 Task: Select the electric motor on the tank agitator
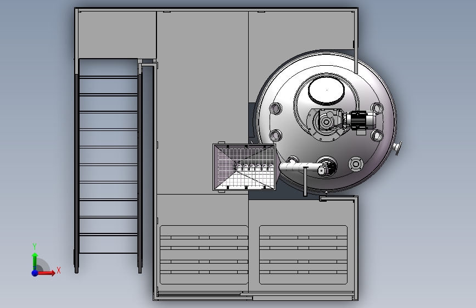[360, 121]
